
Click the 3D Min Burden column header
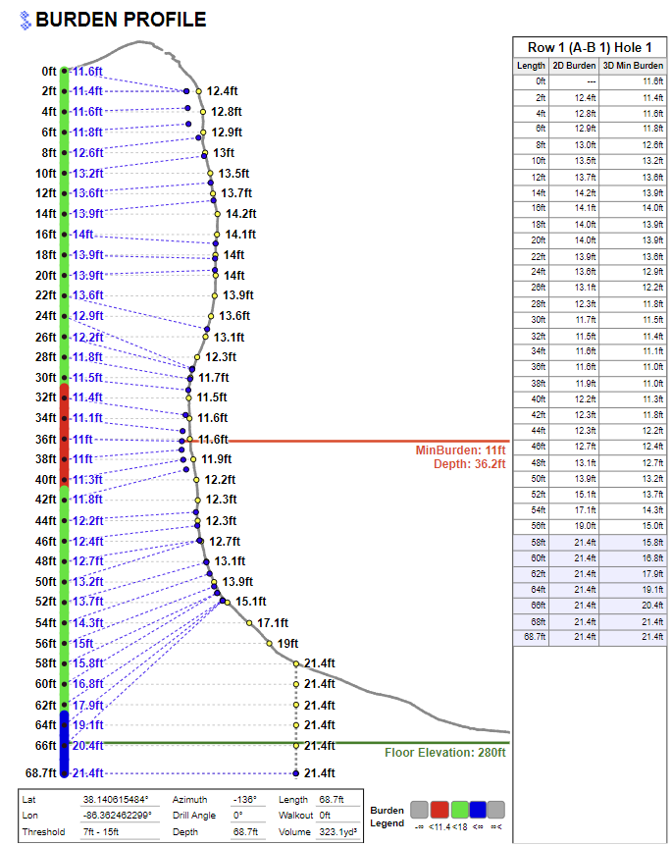[633, 66]
